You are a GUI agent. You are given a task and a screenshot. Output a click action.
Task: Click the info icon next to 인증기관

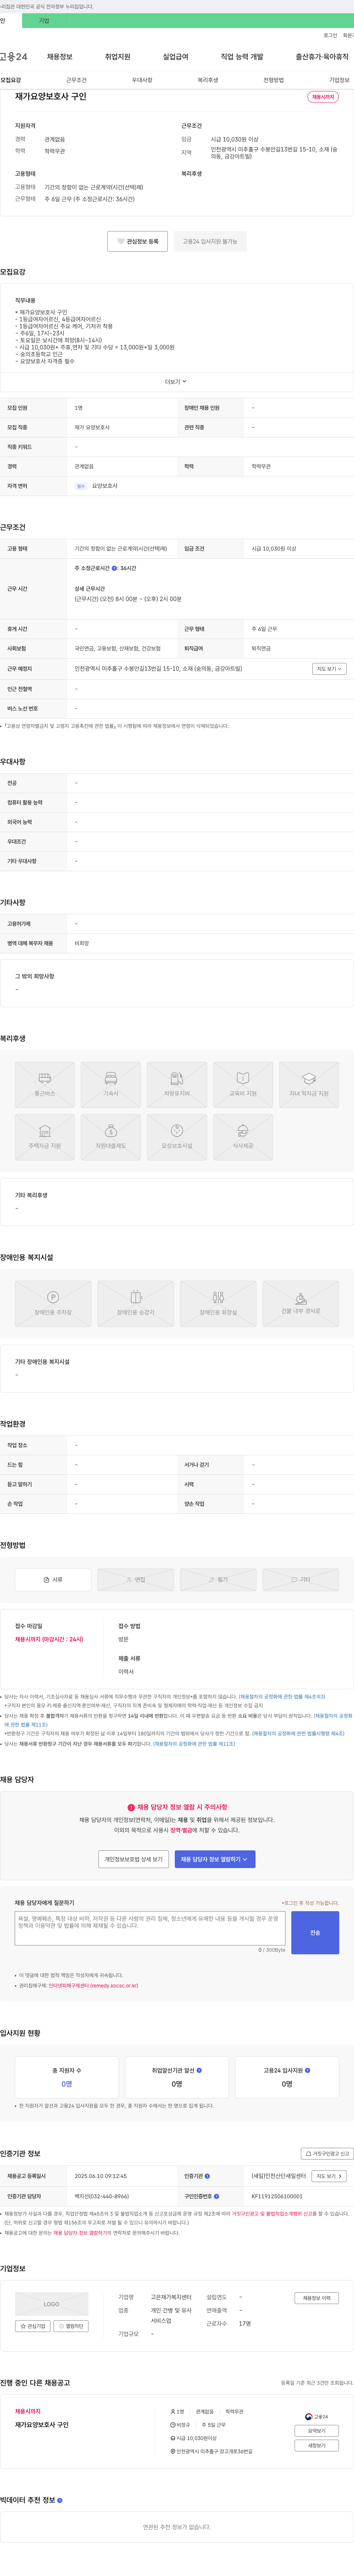[x=207, y=2176]
